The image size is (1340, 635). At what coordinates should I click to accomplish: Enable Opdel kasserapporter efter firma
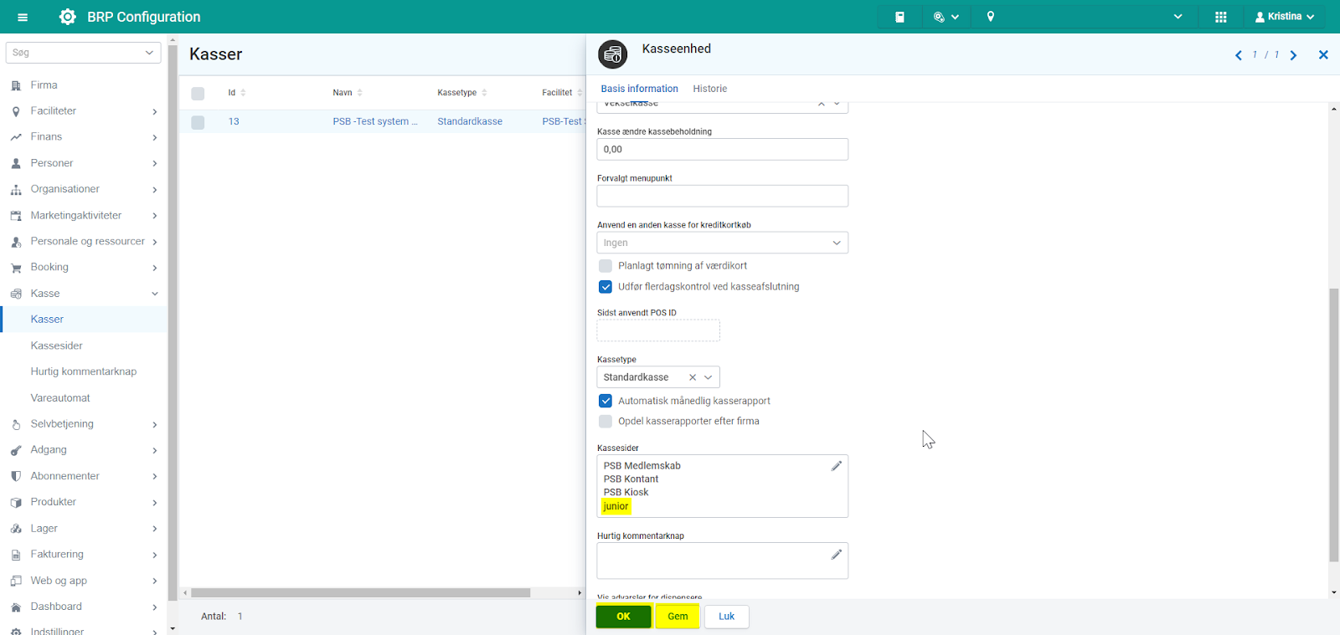[x=606, y=422]
